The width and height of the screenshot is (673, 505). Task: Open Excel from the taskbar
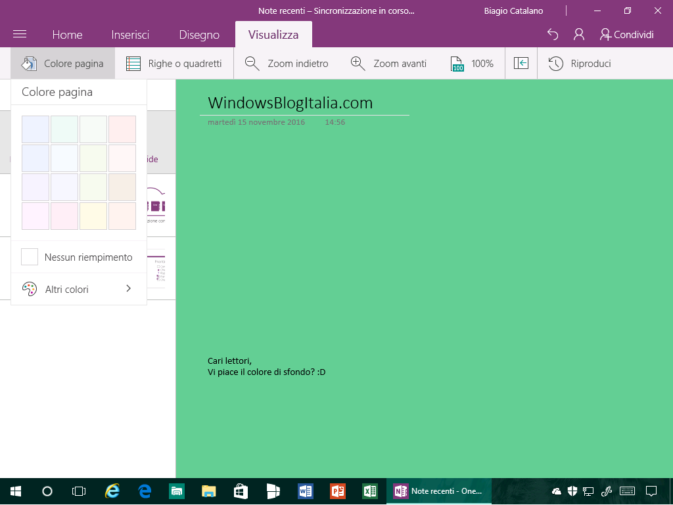click(369, 491)
